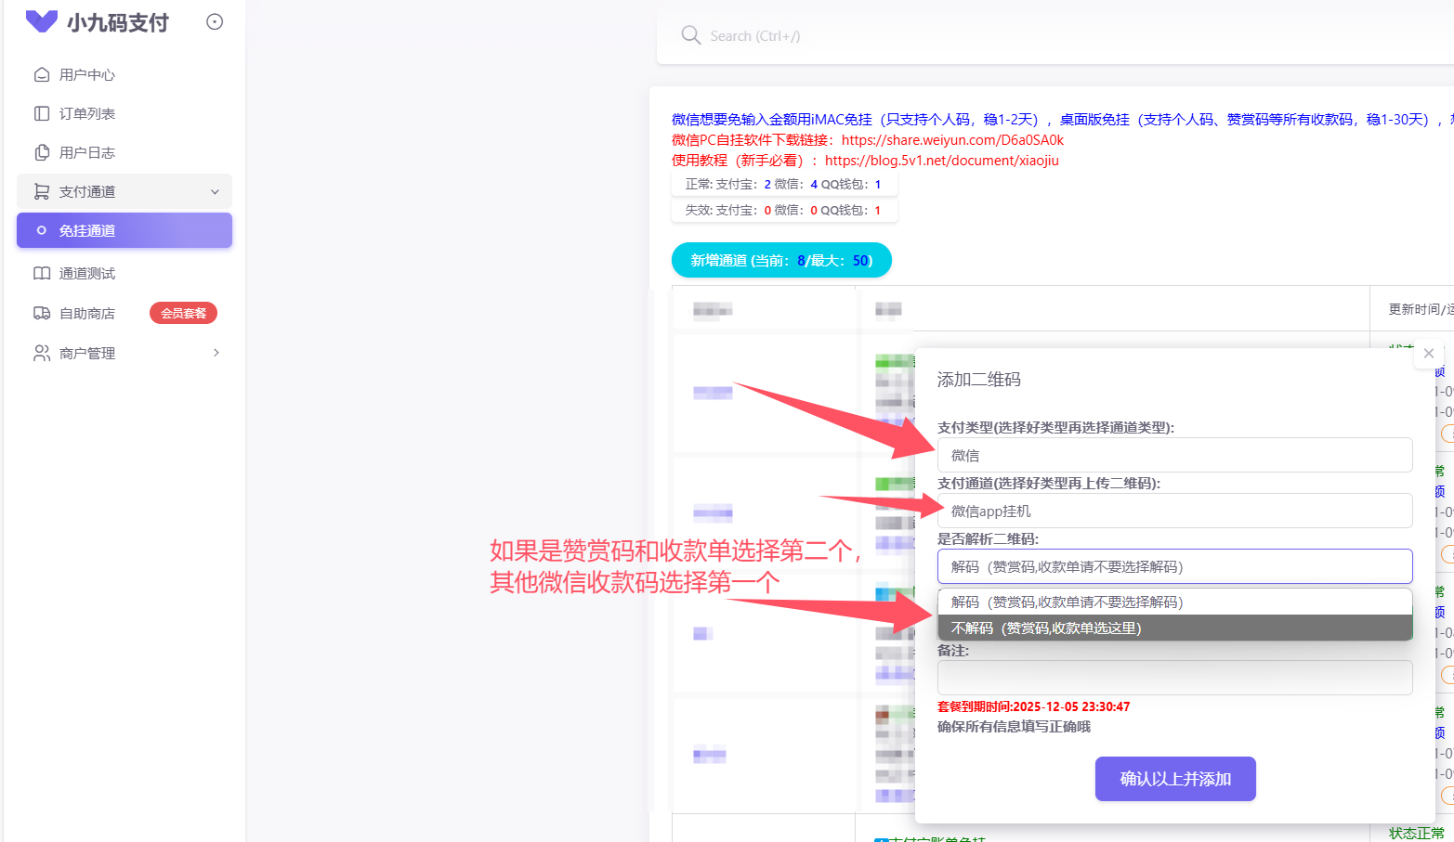The image size is (1454, 842).
Task: Choose the 不解码 option in the list
Action: coord(1174,628)
